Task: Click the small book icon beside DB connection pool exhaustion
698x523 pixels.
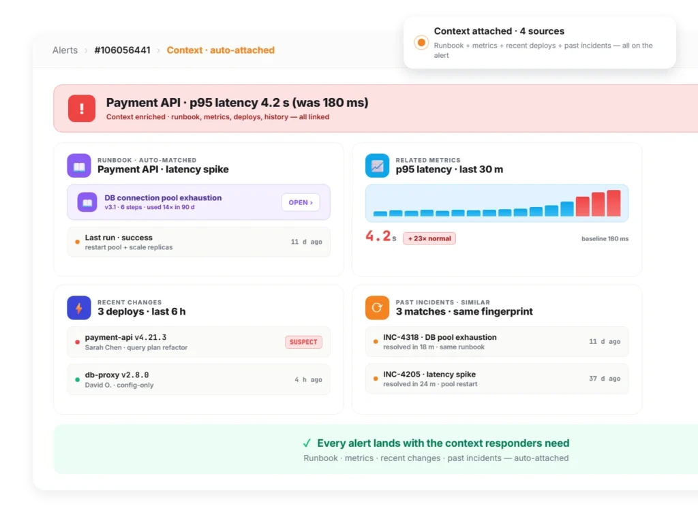Action: pos(87,202)
